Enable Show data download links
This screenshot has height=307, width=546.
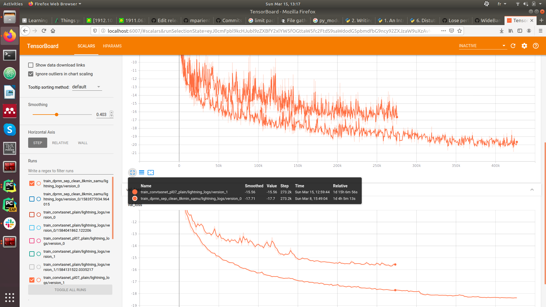[x=31, y=65]
